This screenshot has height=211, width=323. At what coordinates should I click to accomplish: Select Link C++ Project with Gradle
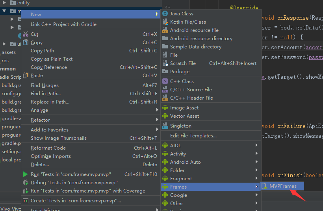[x=91, y=24]
